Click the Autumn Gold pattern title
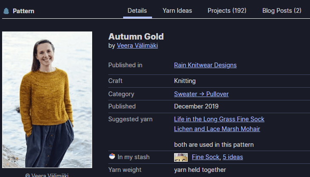The height and width of the screenshot is (177, 310). coord(136,37)
